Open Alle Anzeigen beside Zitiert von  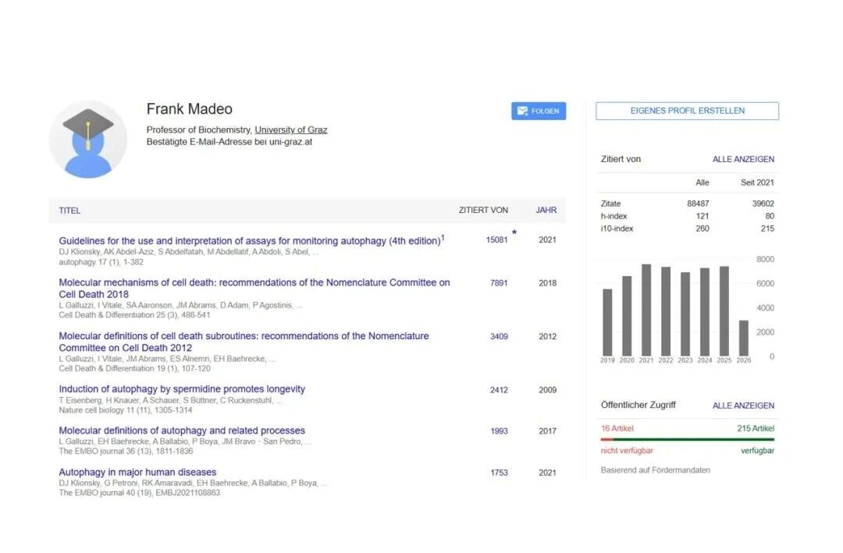click(744, 159)
